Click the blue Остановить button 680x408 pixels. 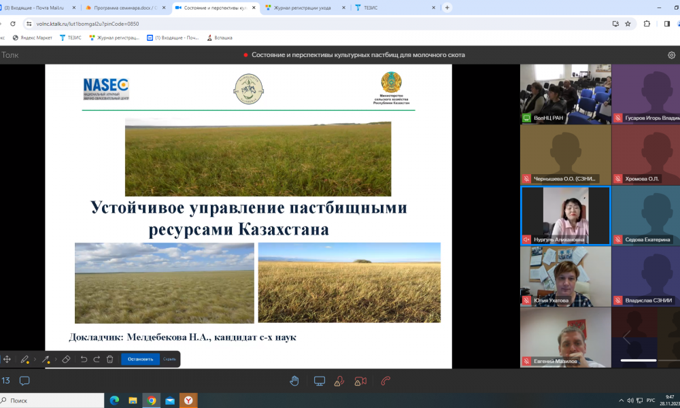click(x=140, y=359)
